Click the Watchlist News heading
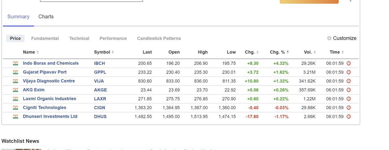Viewport: 389px width, 150px height. pos(20,141)
